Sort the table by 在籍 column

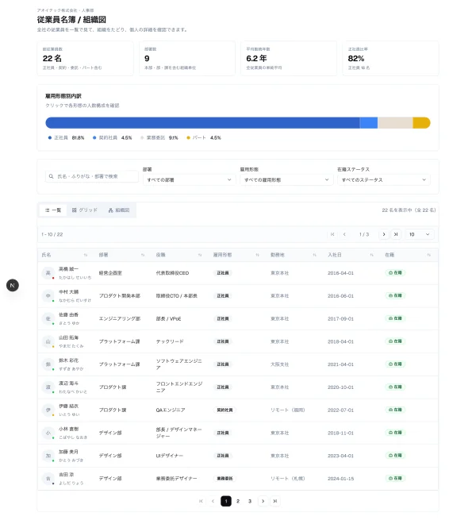coord(429,255)
